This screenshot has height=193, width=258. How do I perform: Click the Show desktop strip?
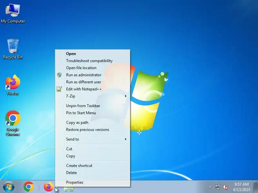click(255, 187)
